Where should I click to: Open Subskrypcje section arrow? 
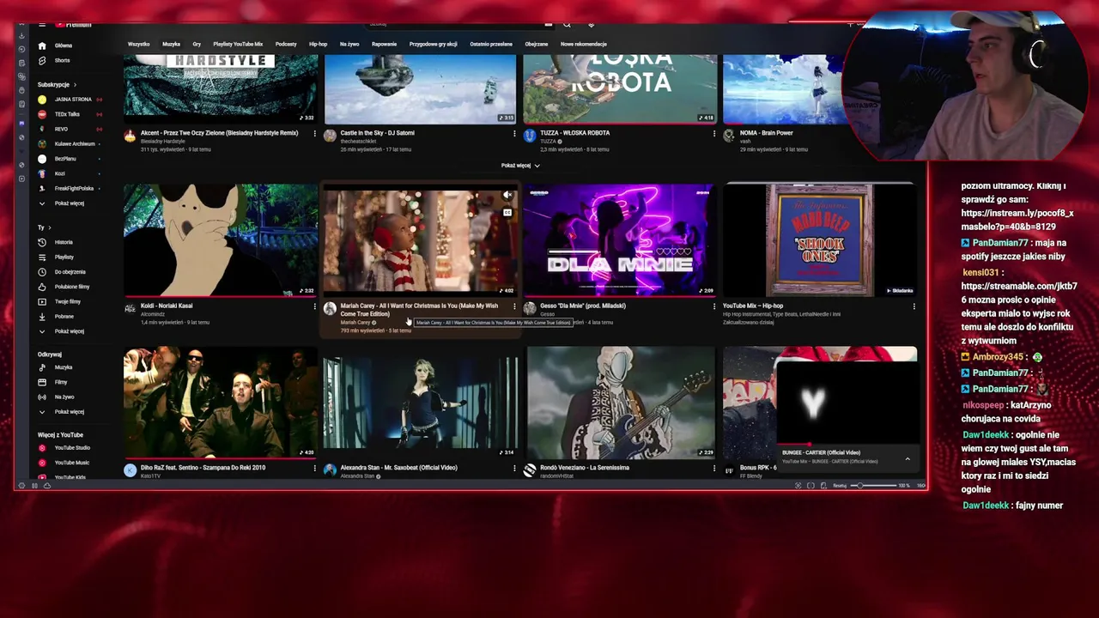point(75,85)
